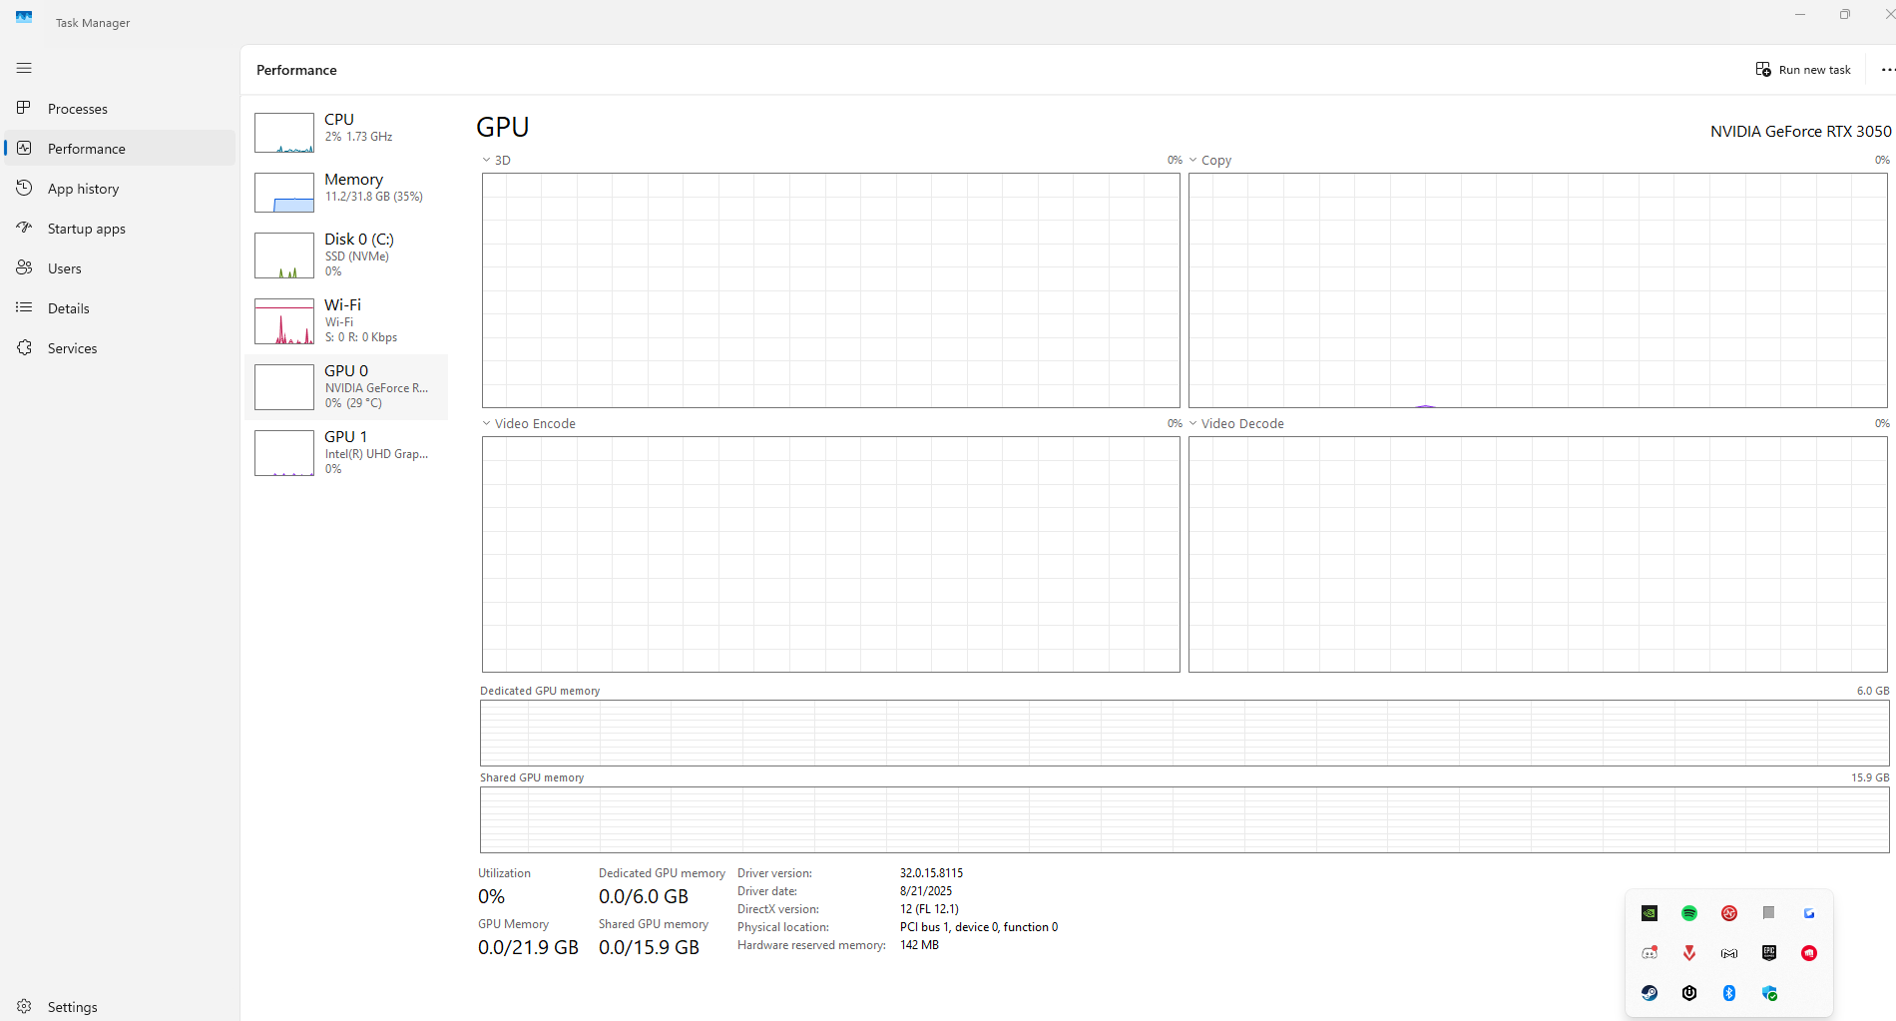Viewport: 1896px width, 1021px height.
Task: Click the Dedicated GPU memory graph
Action: [x=1185, y=733]
